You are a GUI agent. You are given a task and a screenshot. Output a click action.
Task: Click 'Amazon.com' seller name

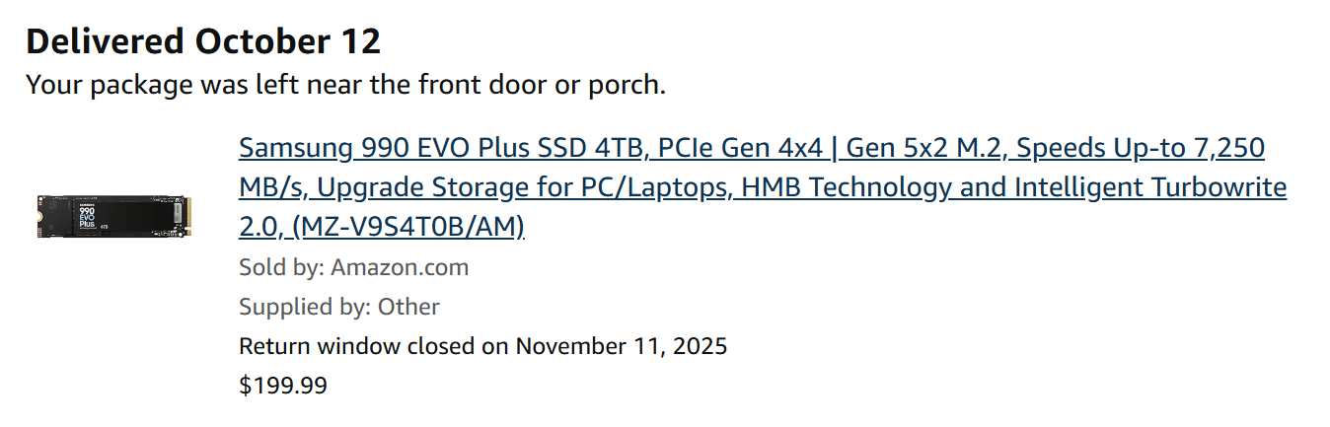(x=400, y=267)
